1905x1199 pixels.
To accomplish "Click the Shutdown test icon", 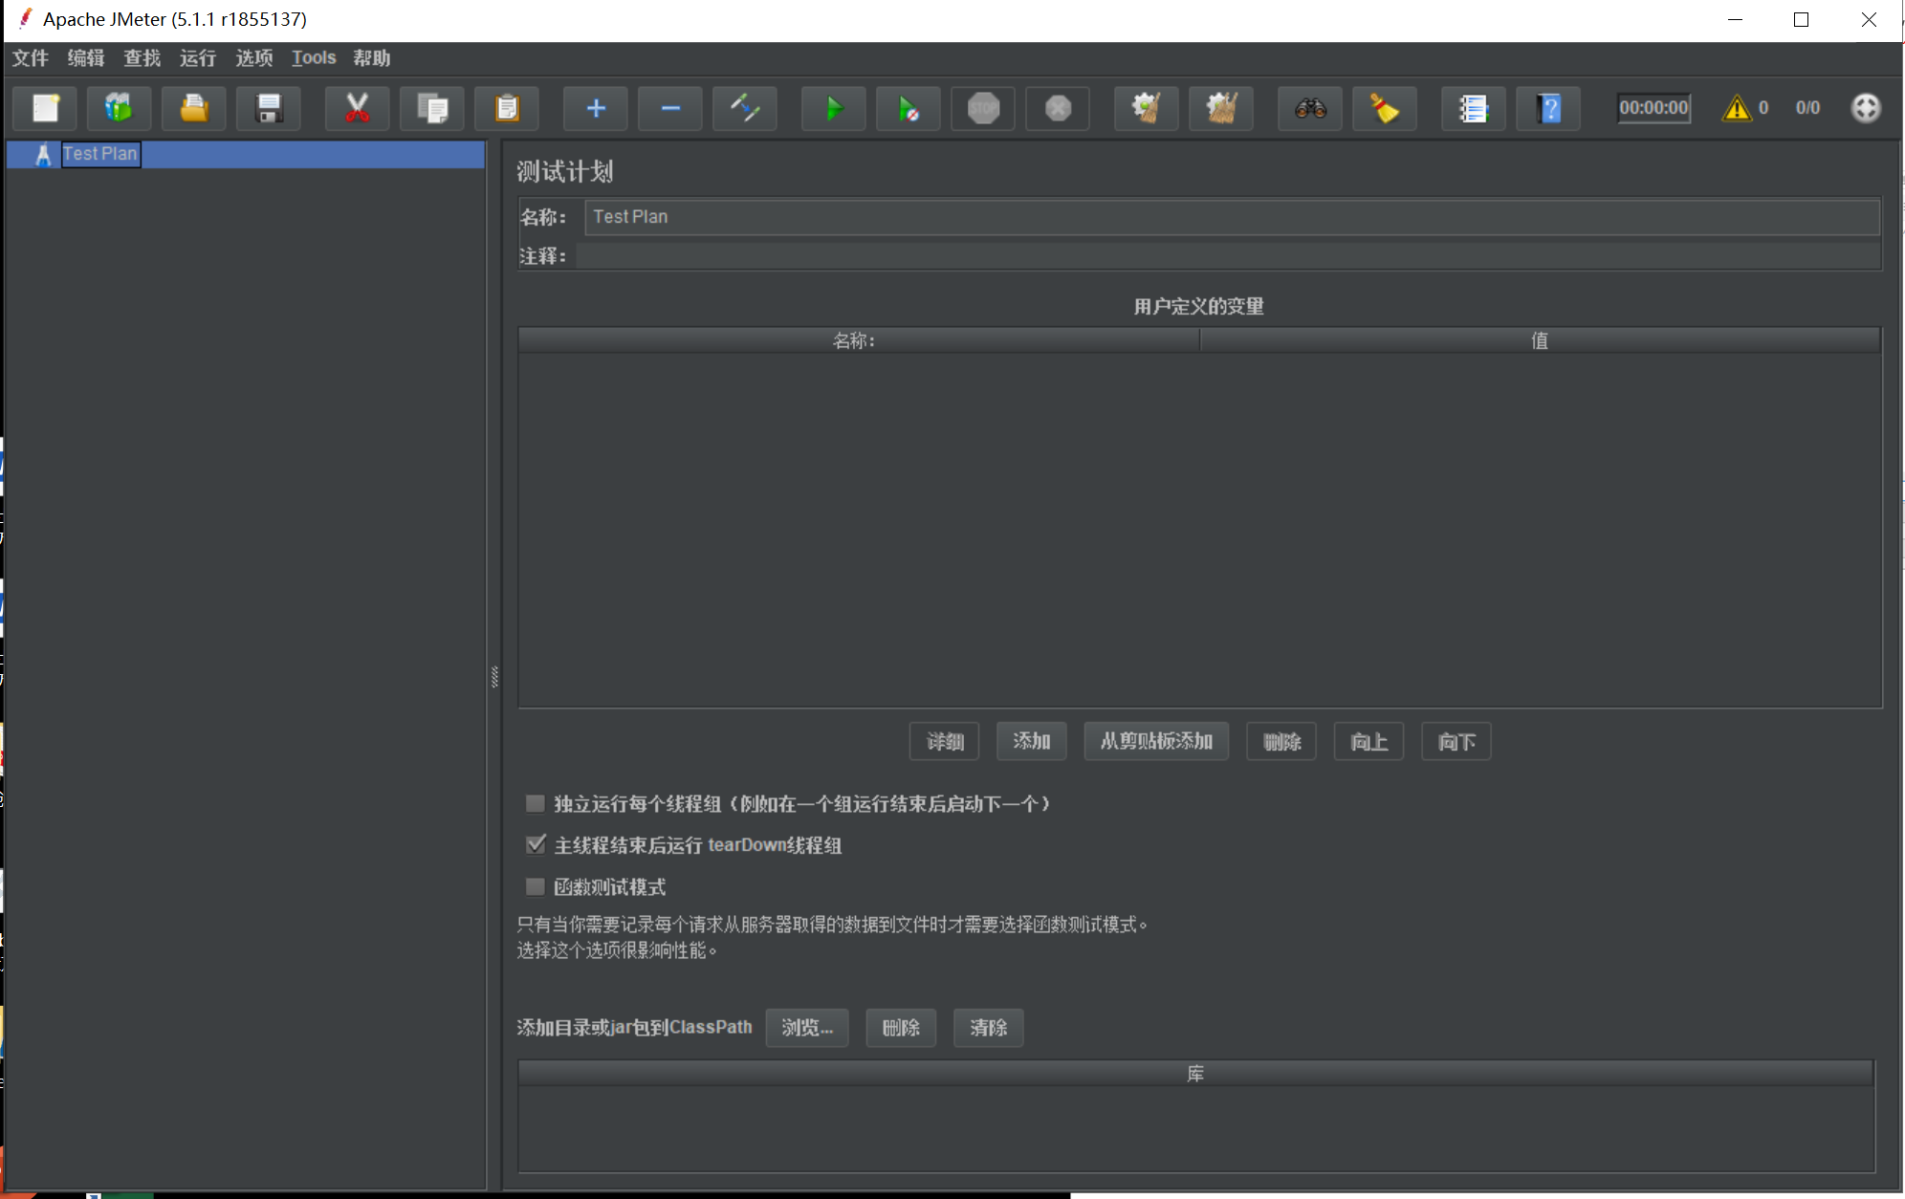I will pyautogui.click(x=1058, y=108).
